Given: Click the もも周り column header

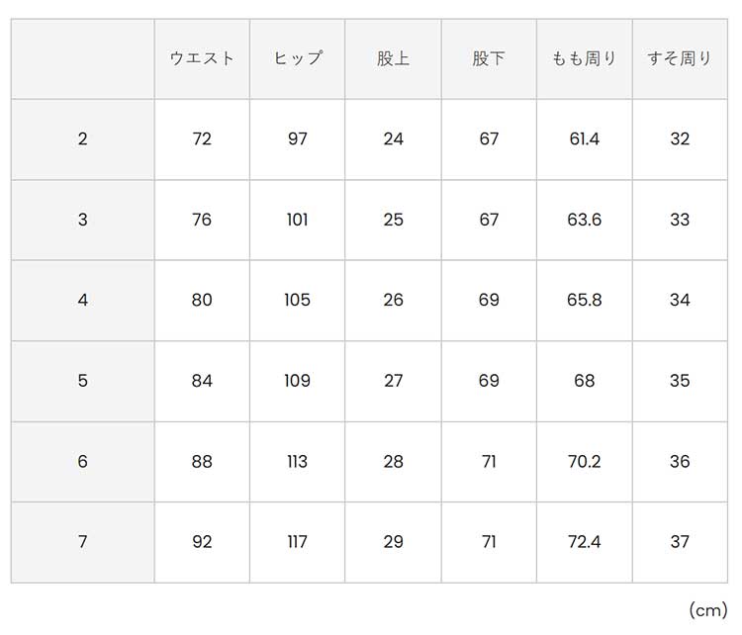Looking at the screenshot, I should coord(585,58).
